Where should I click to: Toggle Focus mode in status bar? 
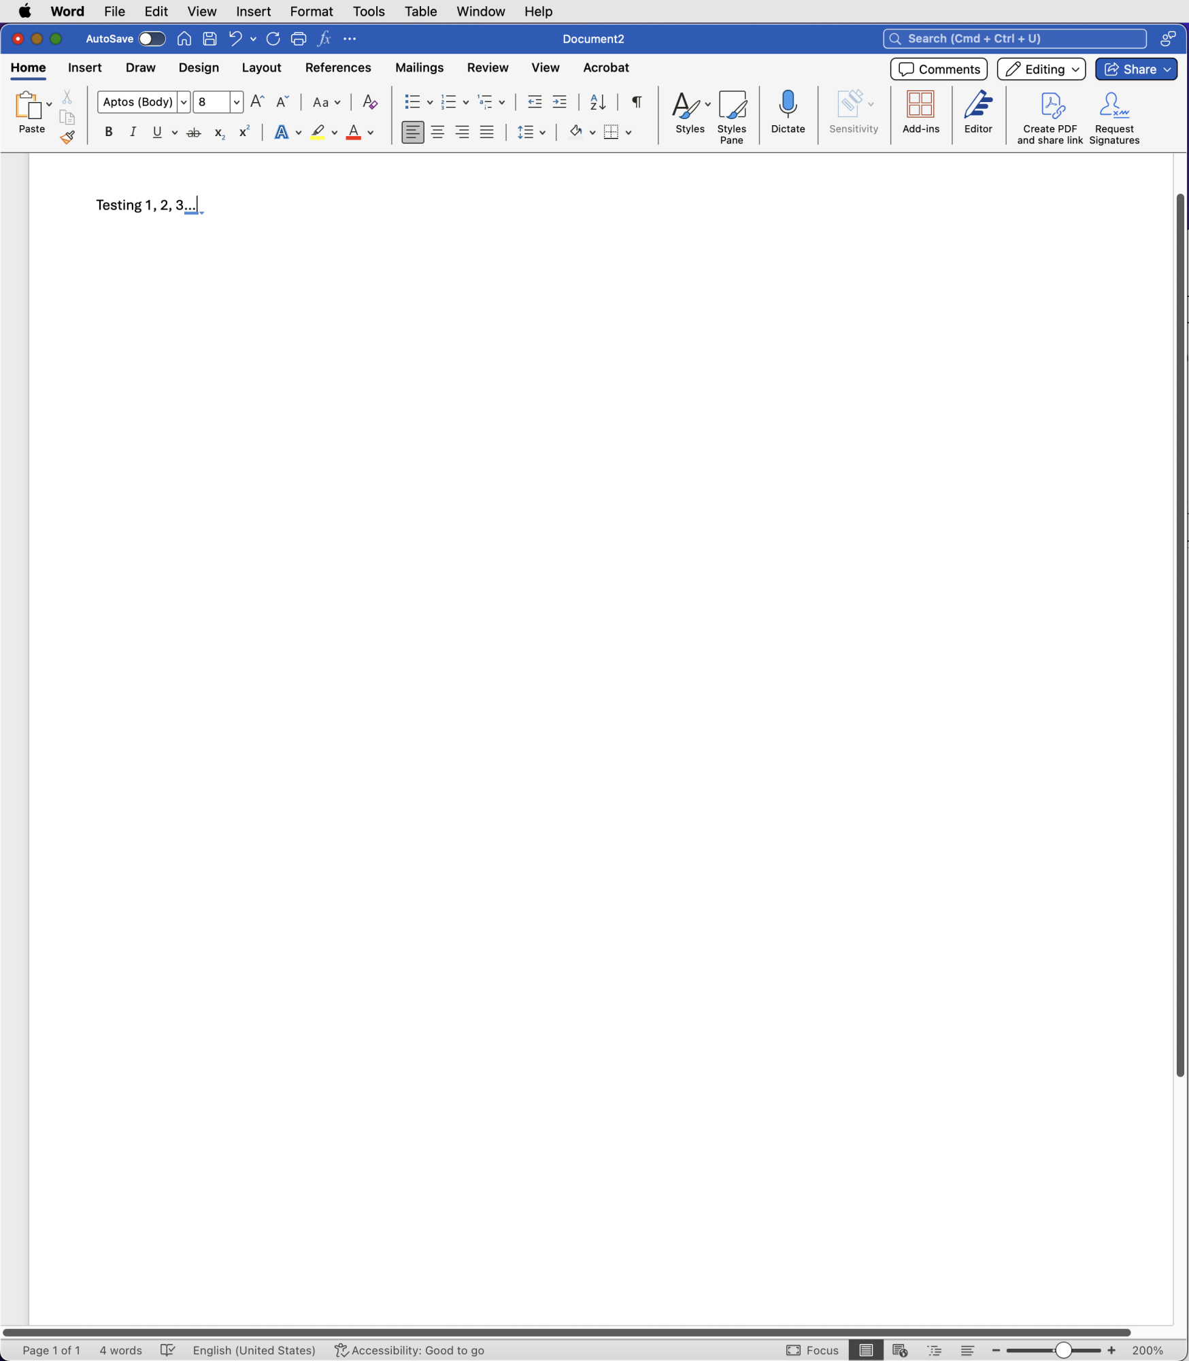(812, 1350)
